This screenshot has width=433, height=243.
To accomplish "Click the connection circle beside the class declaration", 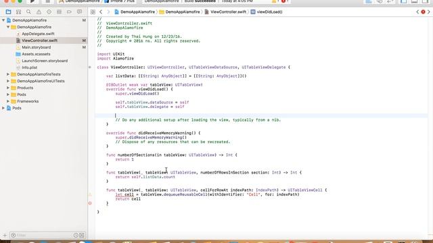I will (x=90, y=67).
